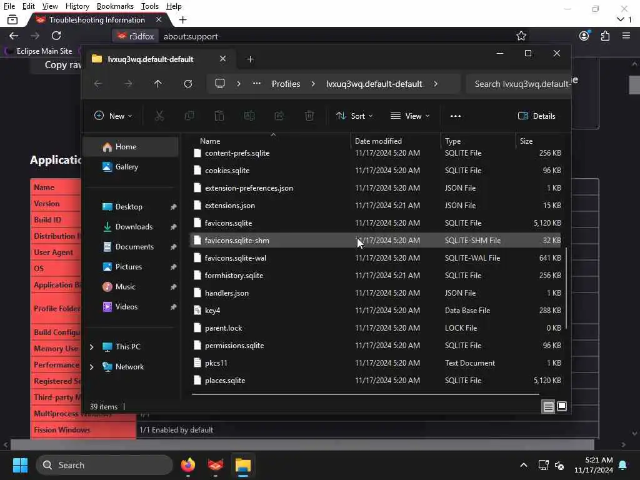Viewport: 640px width, 480px height.
Task: Refresh the Explorer folder view
Action: coord(187,84)
